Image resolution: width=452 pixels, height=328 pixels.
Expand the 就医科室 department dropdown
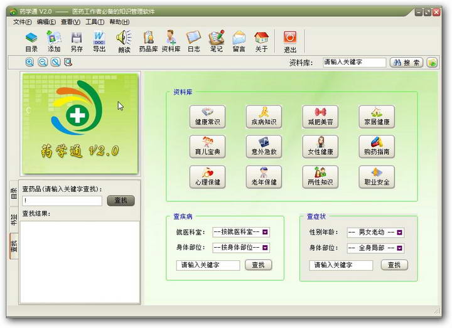tap(265, 232)
